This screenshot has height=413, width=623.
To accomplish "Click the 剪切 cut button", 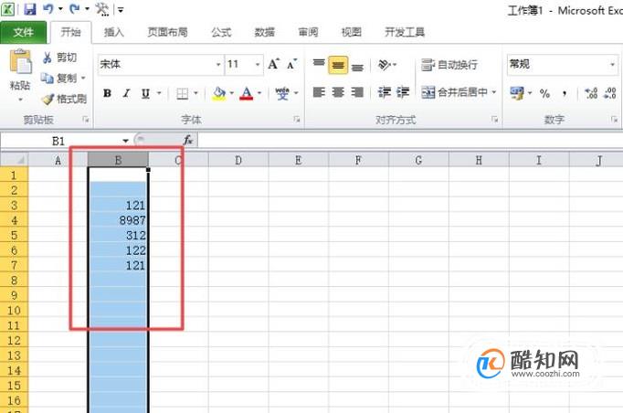I will 59,58.
